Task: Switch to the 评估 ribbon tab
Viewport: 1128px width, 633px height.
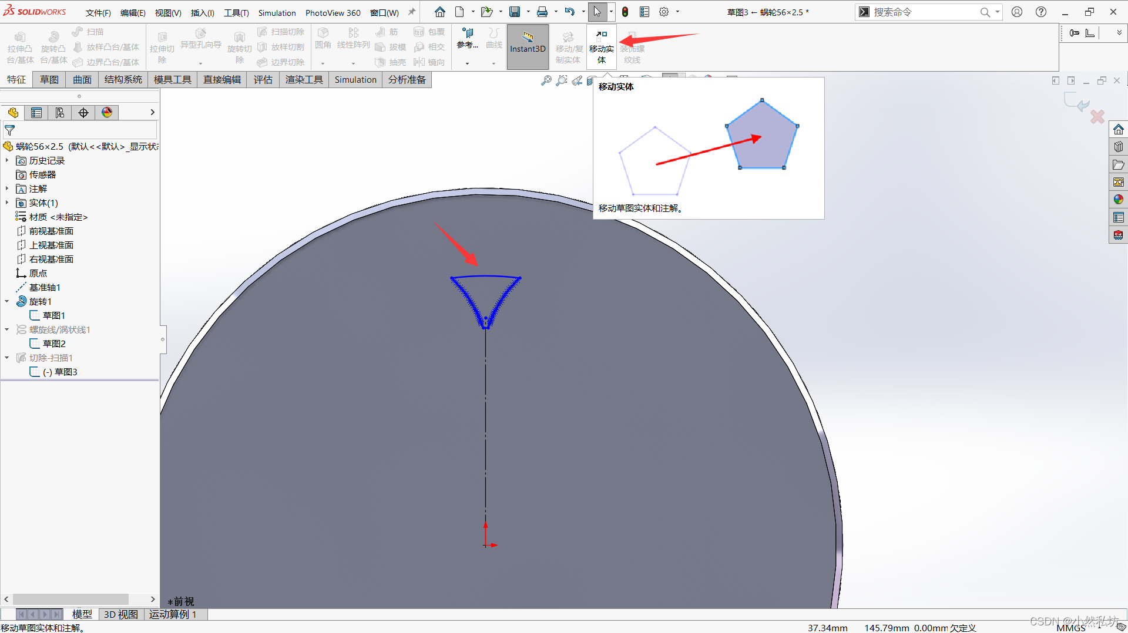Action: pos(263,80)
